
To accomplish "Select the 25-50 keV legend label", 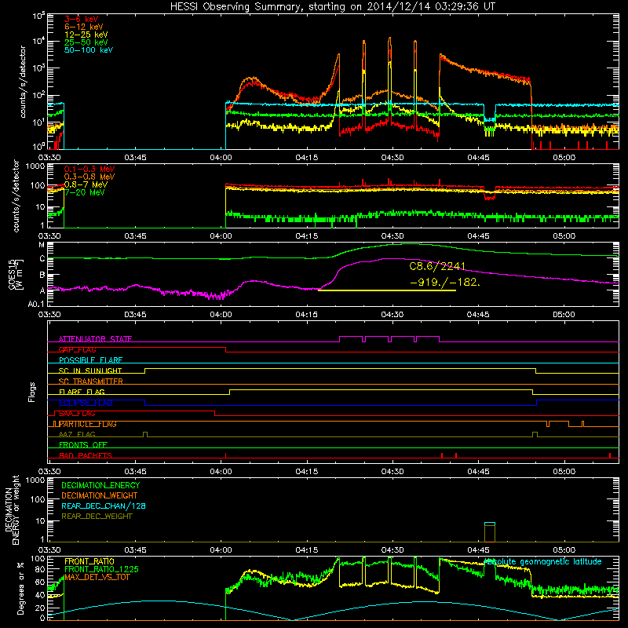I will point(86,42).
